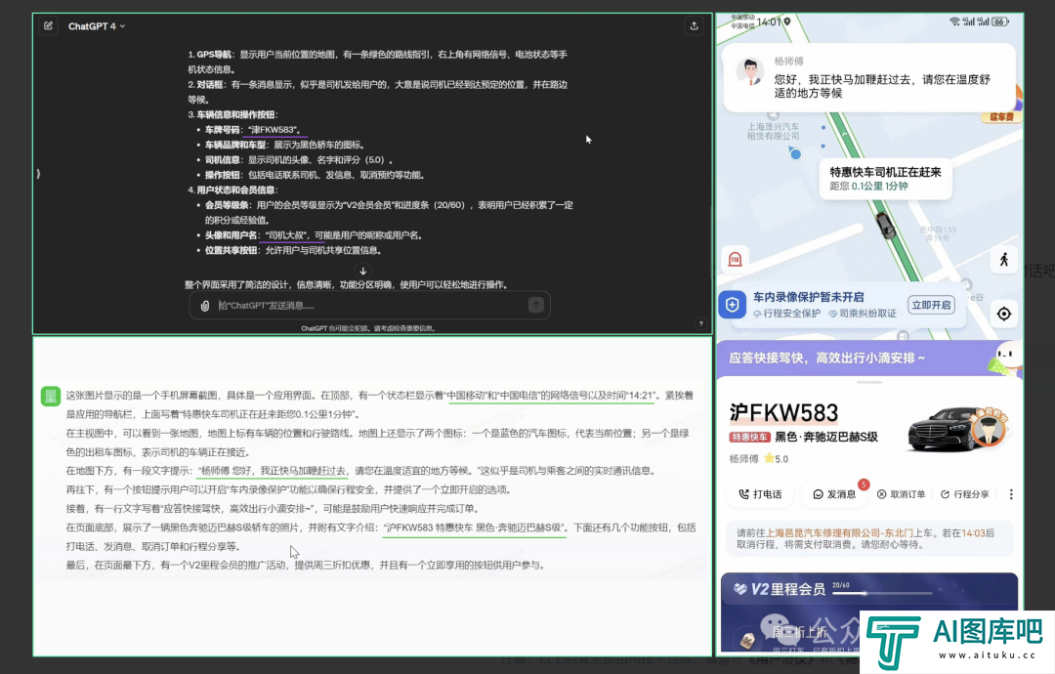Click the 特惠快车司机正在赶来 map bubble
1055x674 pixels.
[885, 178]
